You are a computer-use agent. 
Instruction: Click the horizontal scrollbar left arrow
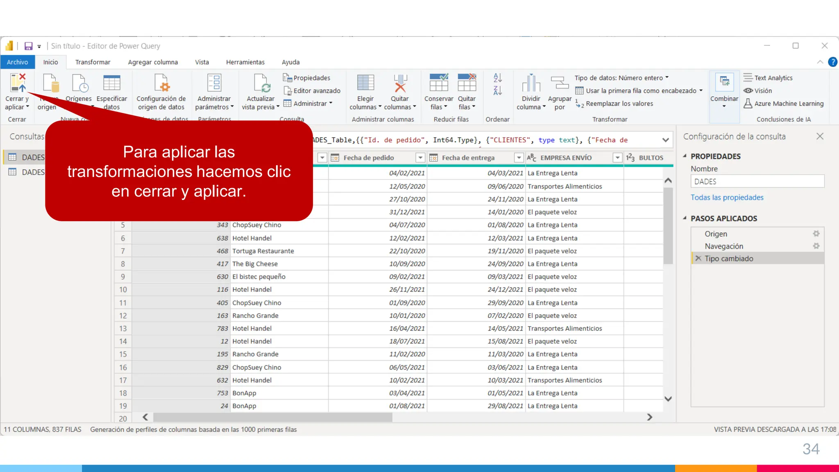[145, 417]
